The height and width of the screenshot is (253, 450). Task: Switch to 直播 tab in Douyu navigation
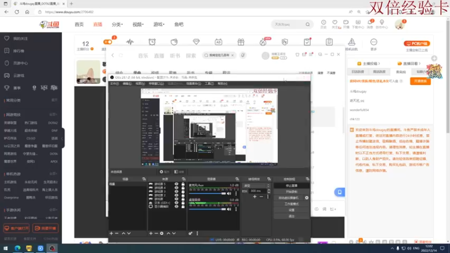(97, 24)
